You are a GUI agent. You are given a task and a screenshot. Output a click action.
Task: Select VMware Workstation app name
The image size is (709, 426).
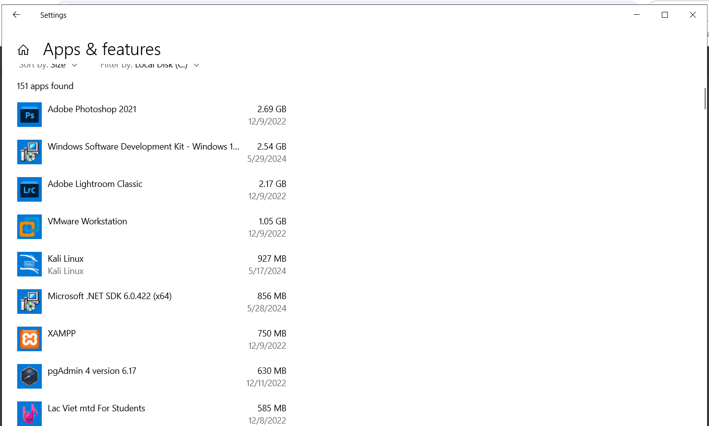pos(88,221)
